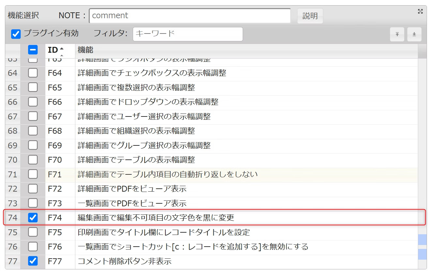Click the 説明 button
Image resolution: width=441 pixels, height=272 pixels.
pos(310,16)
